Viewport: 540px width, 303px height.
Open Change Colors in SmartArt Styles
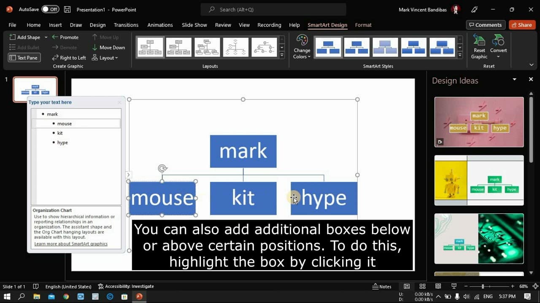tap(302, 46)
